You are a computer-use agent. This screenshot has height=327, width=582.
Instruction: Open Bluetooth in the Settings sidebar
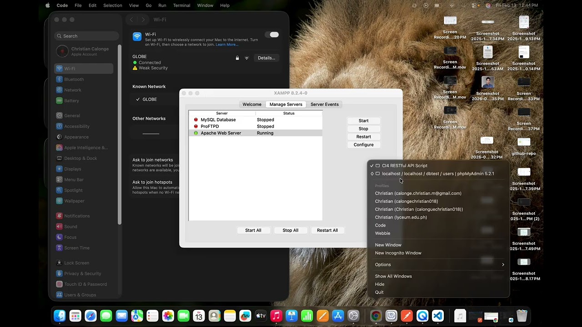tap(84, 79)
